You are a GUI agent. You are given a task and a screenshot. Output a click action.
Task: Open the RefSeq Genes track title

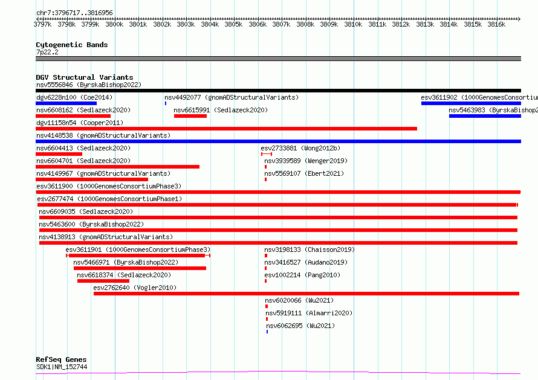coord(61,359)
